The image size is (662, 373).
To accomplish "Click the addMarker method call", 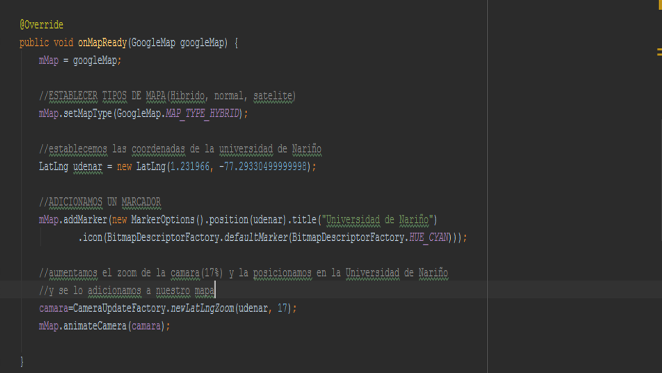I will pyautogui.click(x=85, y=220).
